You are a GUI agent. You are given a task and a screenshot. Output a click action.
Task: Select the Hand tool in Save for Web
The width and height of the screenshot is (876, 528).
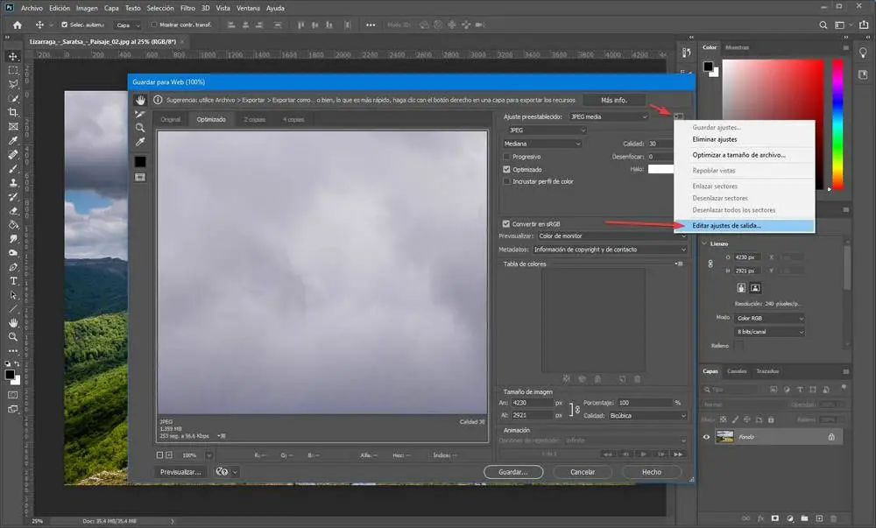139,100
